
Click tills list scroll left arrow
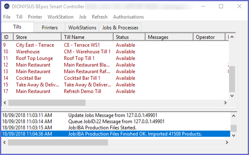coord(5,103)
